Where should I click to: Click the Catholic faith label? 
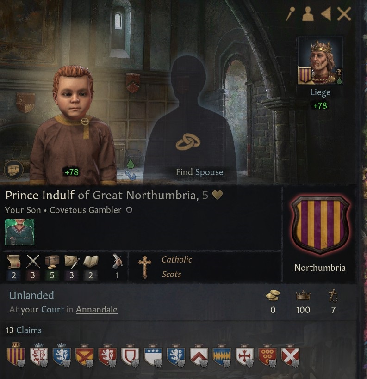pos(177,260)
